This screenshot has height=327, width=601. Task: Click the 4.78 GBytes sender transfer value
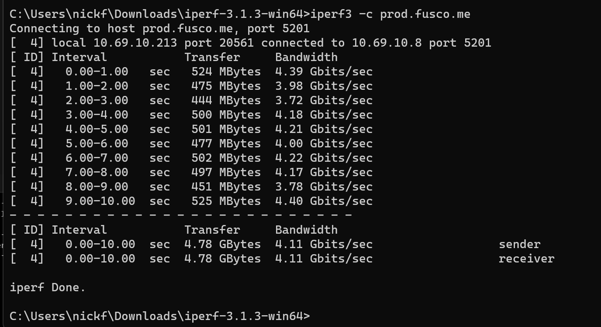tap(222, 245)
